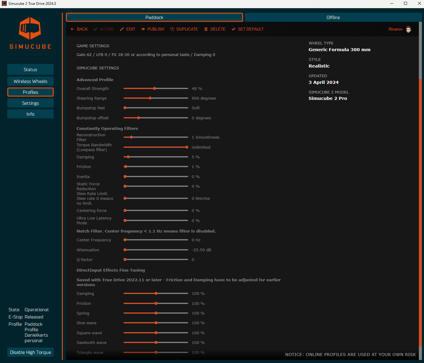Click the Ultra Low Latency Mode slider
424x363 pixels.
[x=156, y=220]
